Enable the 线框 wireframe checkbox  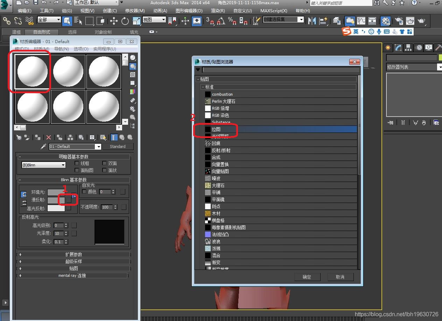pos(77,163)
